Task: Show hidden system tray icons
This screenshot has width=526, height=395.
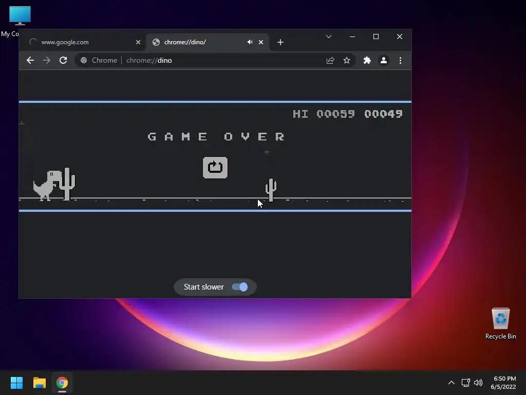Action: click(x=452, y=383)
